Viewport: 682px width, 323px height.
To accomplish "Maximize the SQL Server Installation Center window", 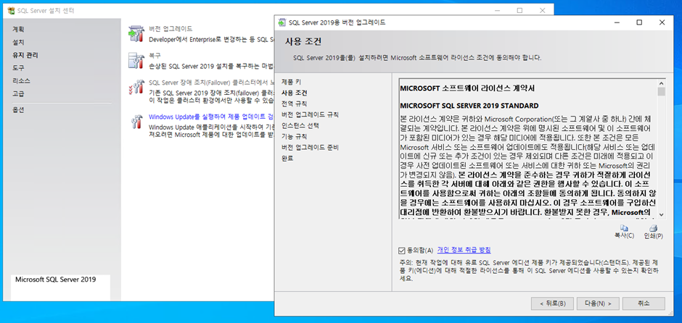I will click(x=519, y=10).
